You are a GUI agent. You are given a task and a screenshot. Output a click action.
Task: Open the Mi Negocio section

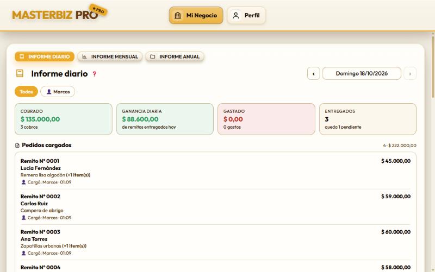196,16
